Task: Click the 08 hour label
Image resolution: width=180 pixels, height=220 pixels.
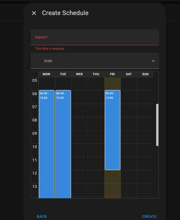Action: (x=35, y=120)
